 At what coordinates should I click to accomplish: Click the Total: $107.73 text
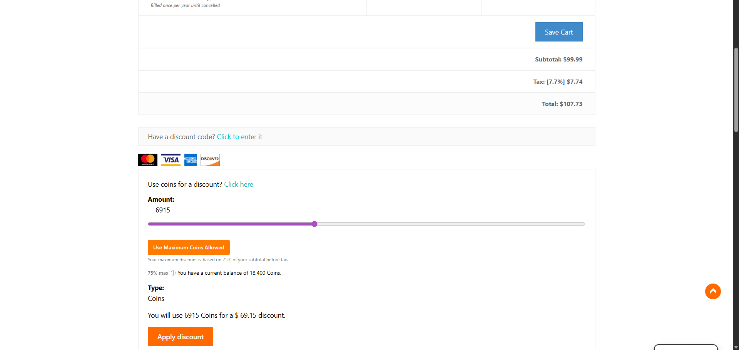tap(562, 104)
